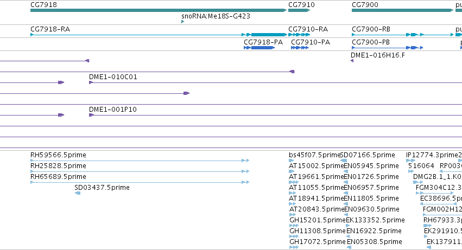Click the 516064 feature label
462x250 pixels.
(421, 166)
